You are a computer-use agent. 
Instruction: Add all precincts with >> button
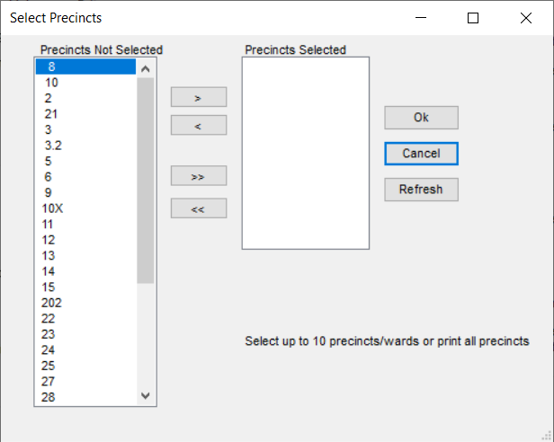click(199, 176)
